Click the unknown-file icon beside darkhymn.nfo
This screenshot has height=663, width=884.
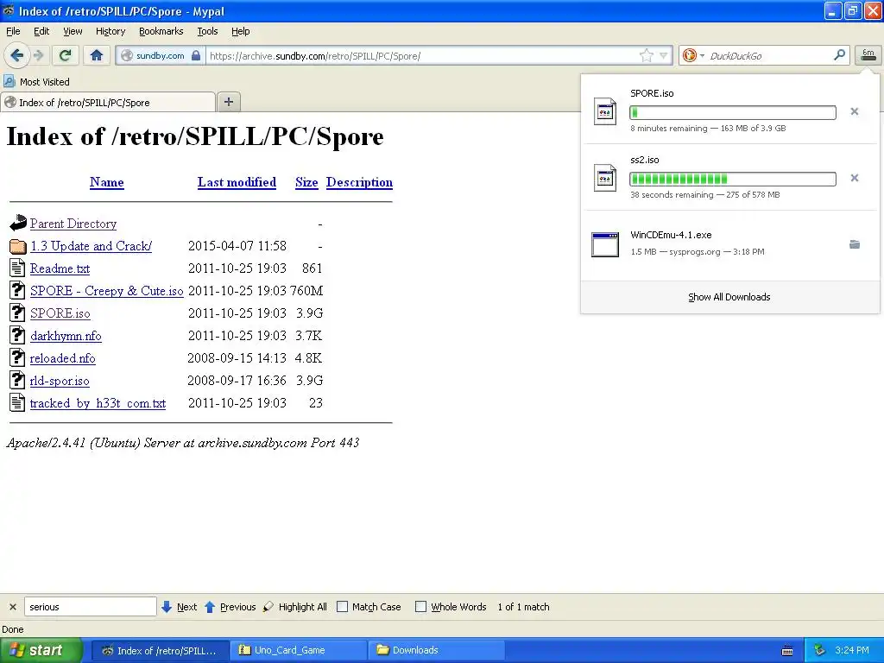(x=17, y=335)
